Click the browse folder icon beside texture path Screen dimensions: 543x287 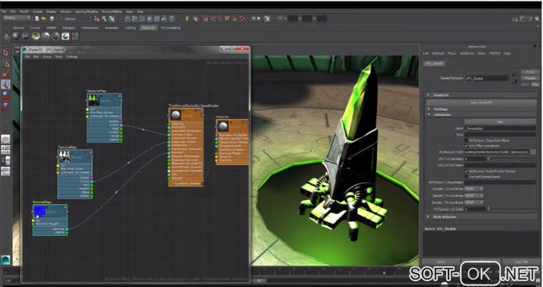click(533, 152)
